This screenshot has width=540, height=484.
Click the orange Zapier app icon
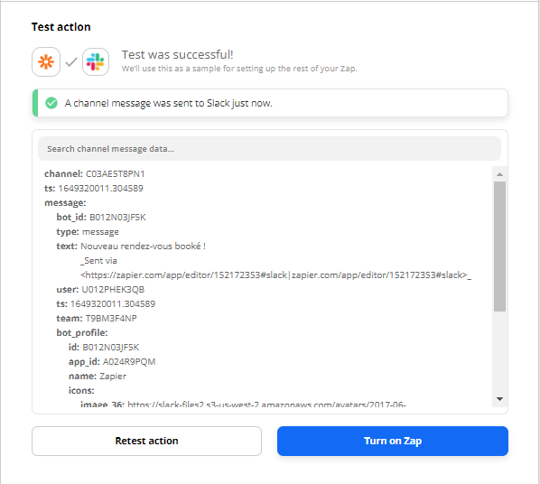click(46, 62)
